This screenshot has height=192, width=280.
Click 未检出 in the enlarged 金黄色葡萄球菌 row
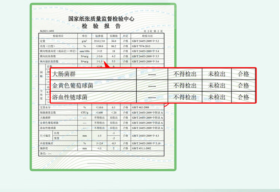(x=217, y=85)
